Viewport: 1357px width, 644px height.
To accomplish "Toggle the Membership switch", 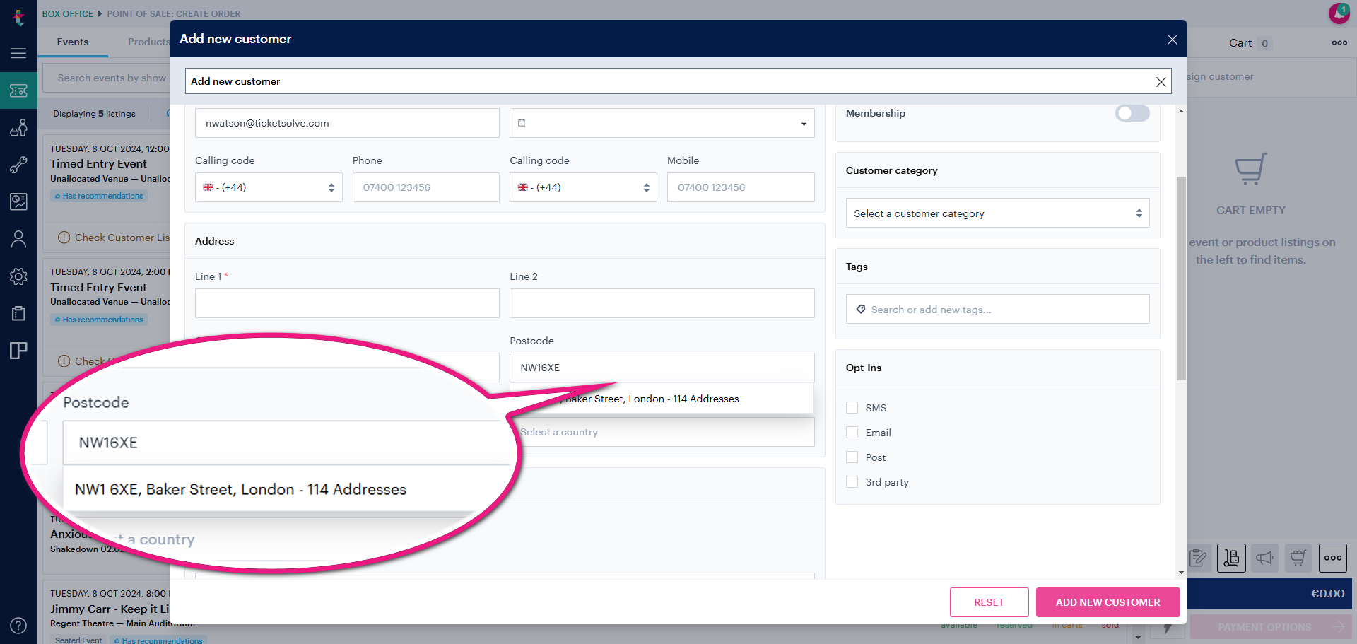I will click(x=1132, y=113).
